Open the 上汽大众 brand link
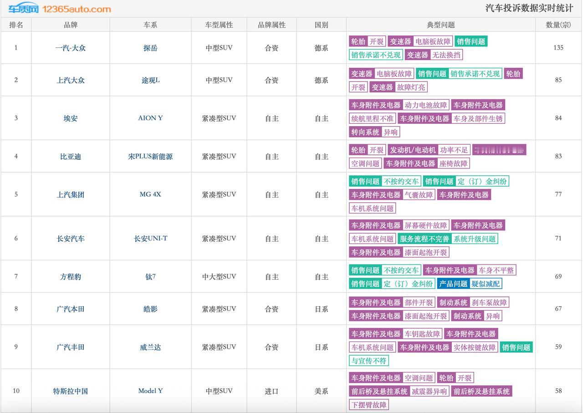 coord(71,80)
